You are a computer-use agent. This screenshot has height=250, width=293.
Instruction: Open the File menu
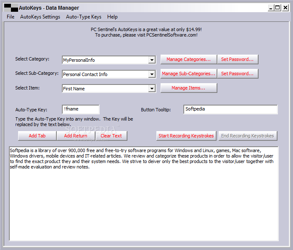tap(11, 17)
